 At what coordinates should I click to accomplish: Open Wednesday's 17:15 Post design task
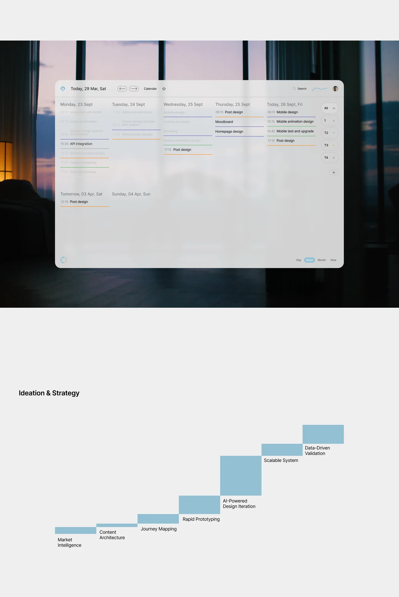tap(188, 150)
